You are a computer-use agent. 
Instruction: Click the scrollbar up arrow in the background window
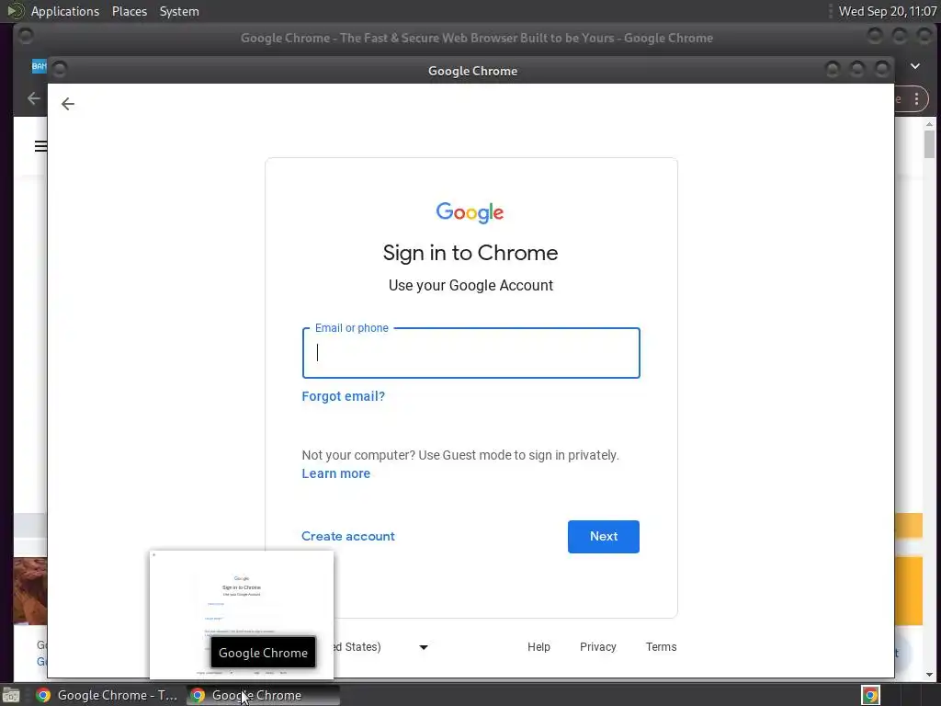click(x=929, y=124)
